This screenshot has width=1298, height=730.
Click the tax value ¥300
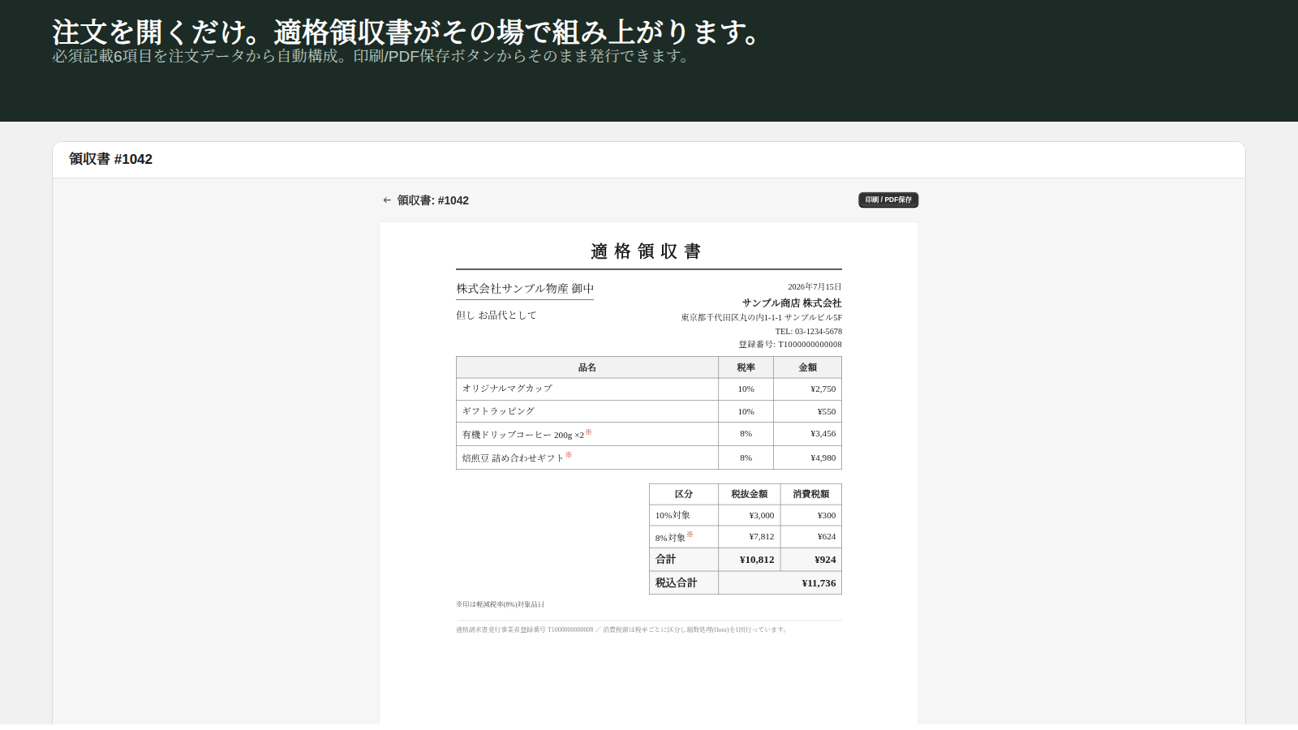coord(827,515)
